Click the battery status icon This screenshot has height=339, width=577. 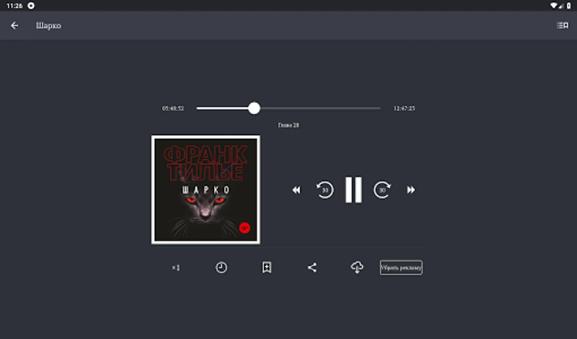(x=569, y=6)
